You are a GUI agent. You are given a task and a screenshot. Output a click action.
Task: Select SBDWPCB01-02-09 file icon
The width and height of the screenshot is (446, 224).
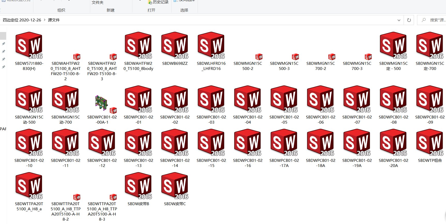coord(430,99)
